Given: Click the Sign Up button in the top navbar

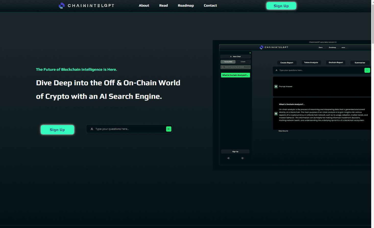Looking at the screenshot, I should 281,6.
